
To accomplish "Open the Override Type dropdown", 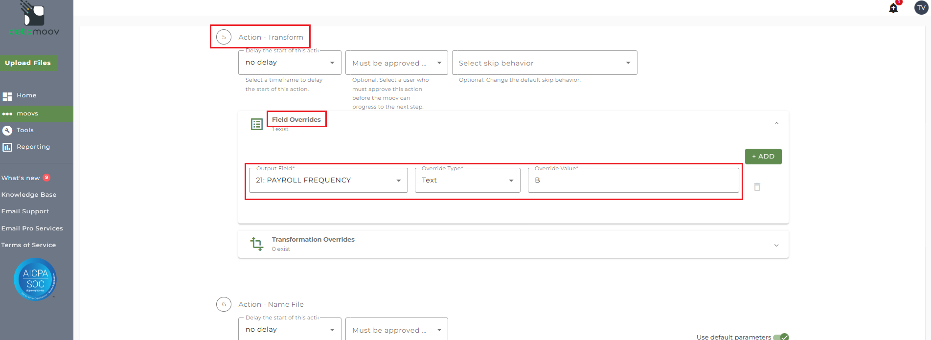I will point(467,181).
